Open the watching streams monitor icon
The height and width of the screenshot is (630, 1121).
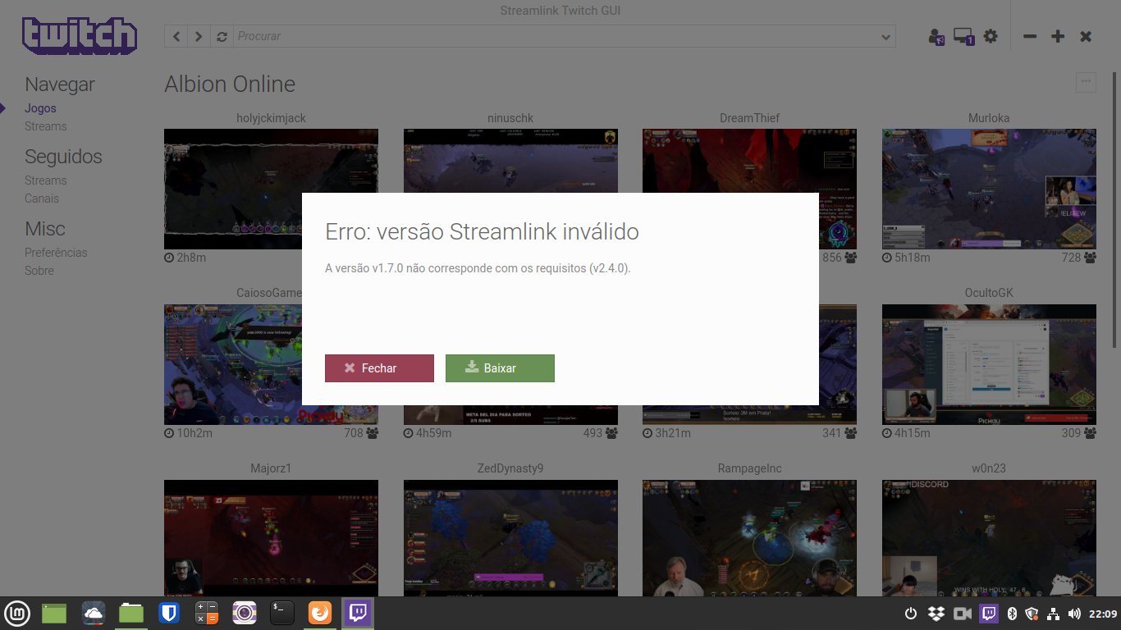point(963,36)
